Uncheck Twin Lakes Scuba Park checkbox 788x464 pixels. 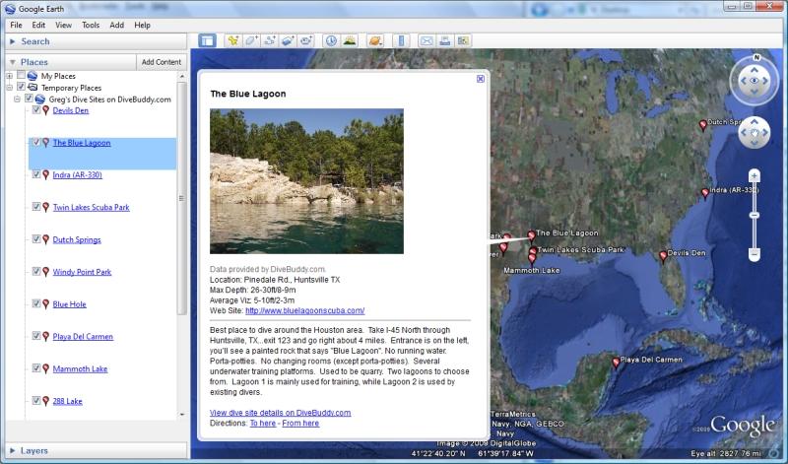coord(36,206)
